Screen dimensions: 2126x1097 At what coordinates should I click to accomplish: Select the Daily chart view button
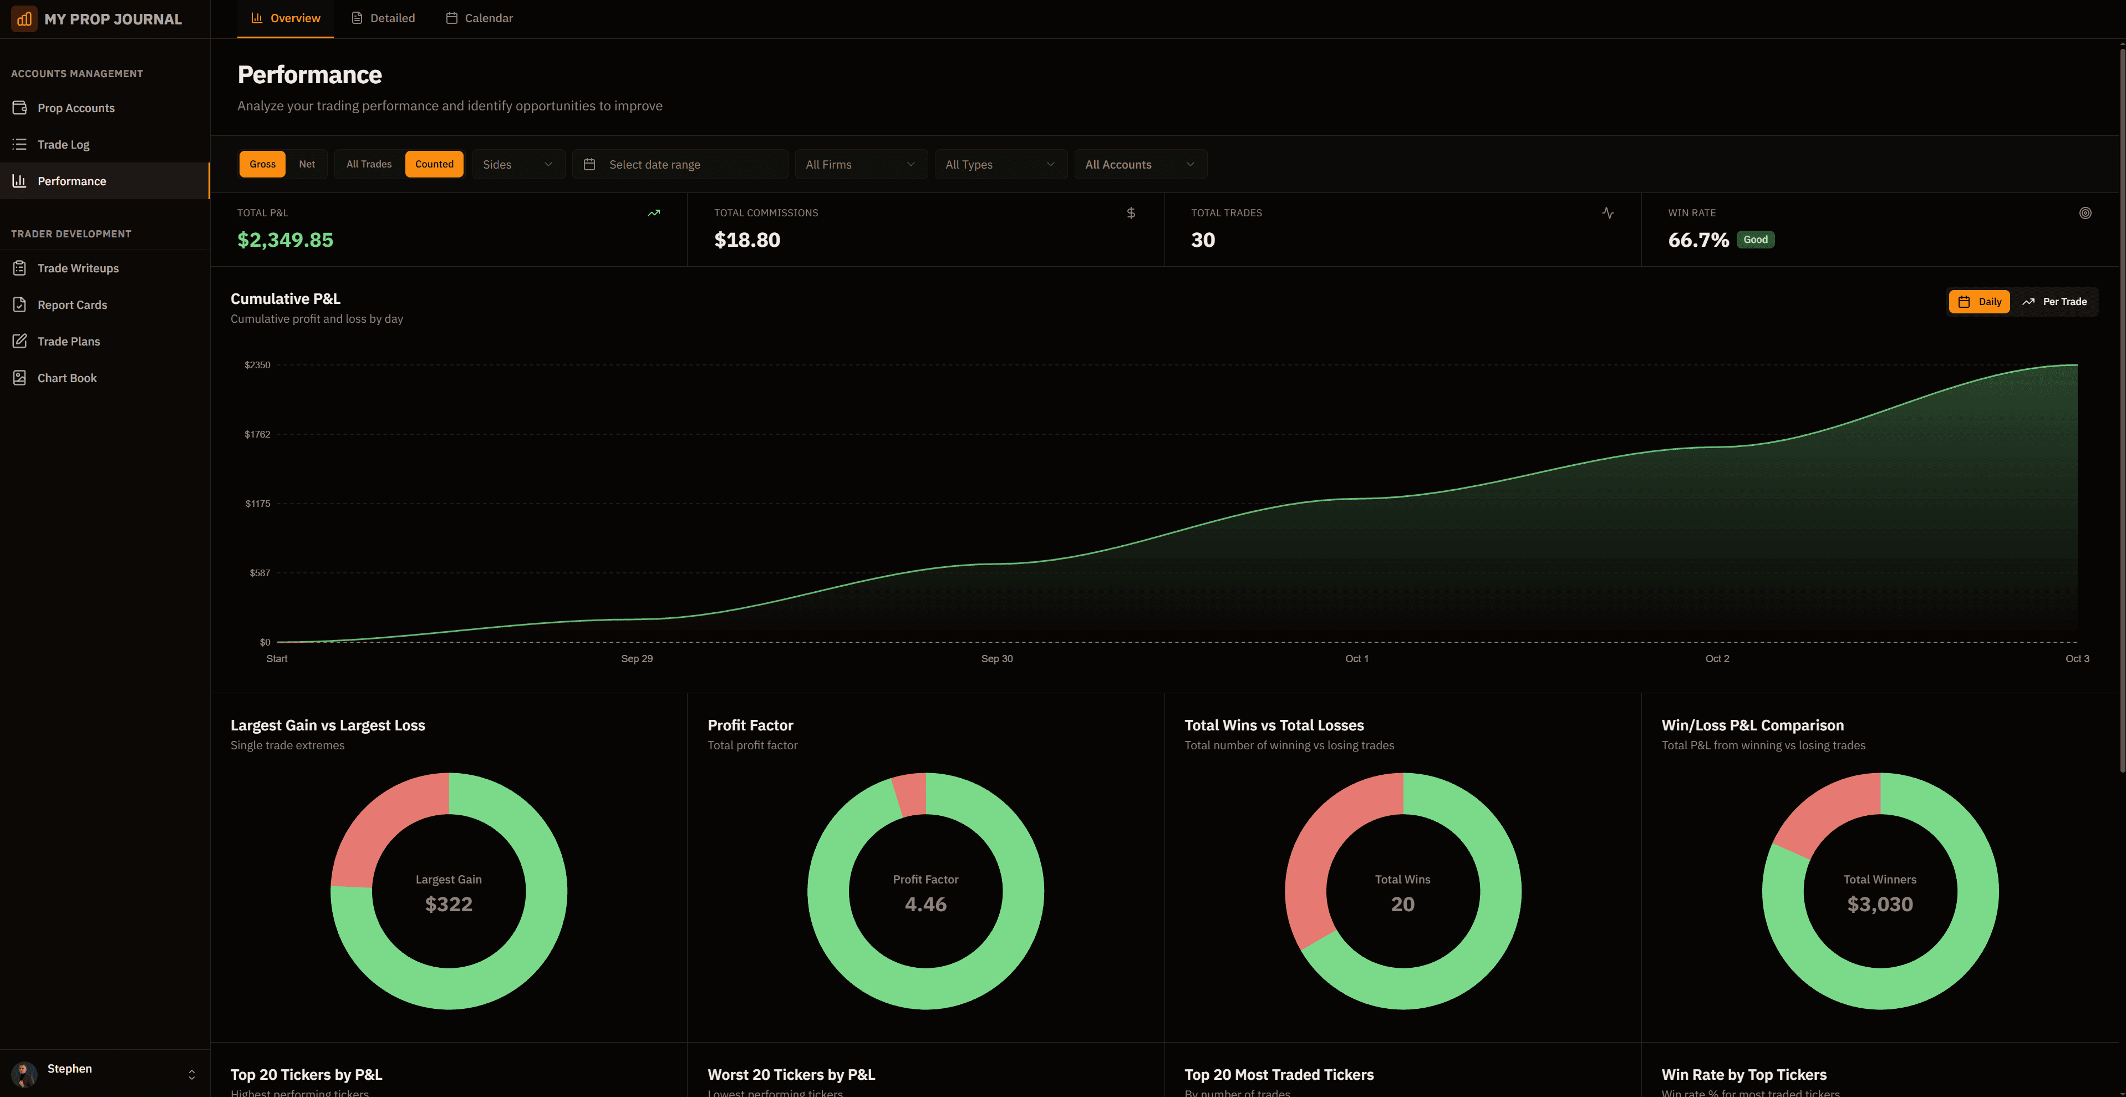tap(1979, 301)
